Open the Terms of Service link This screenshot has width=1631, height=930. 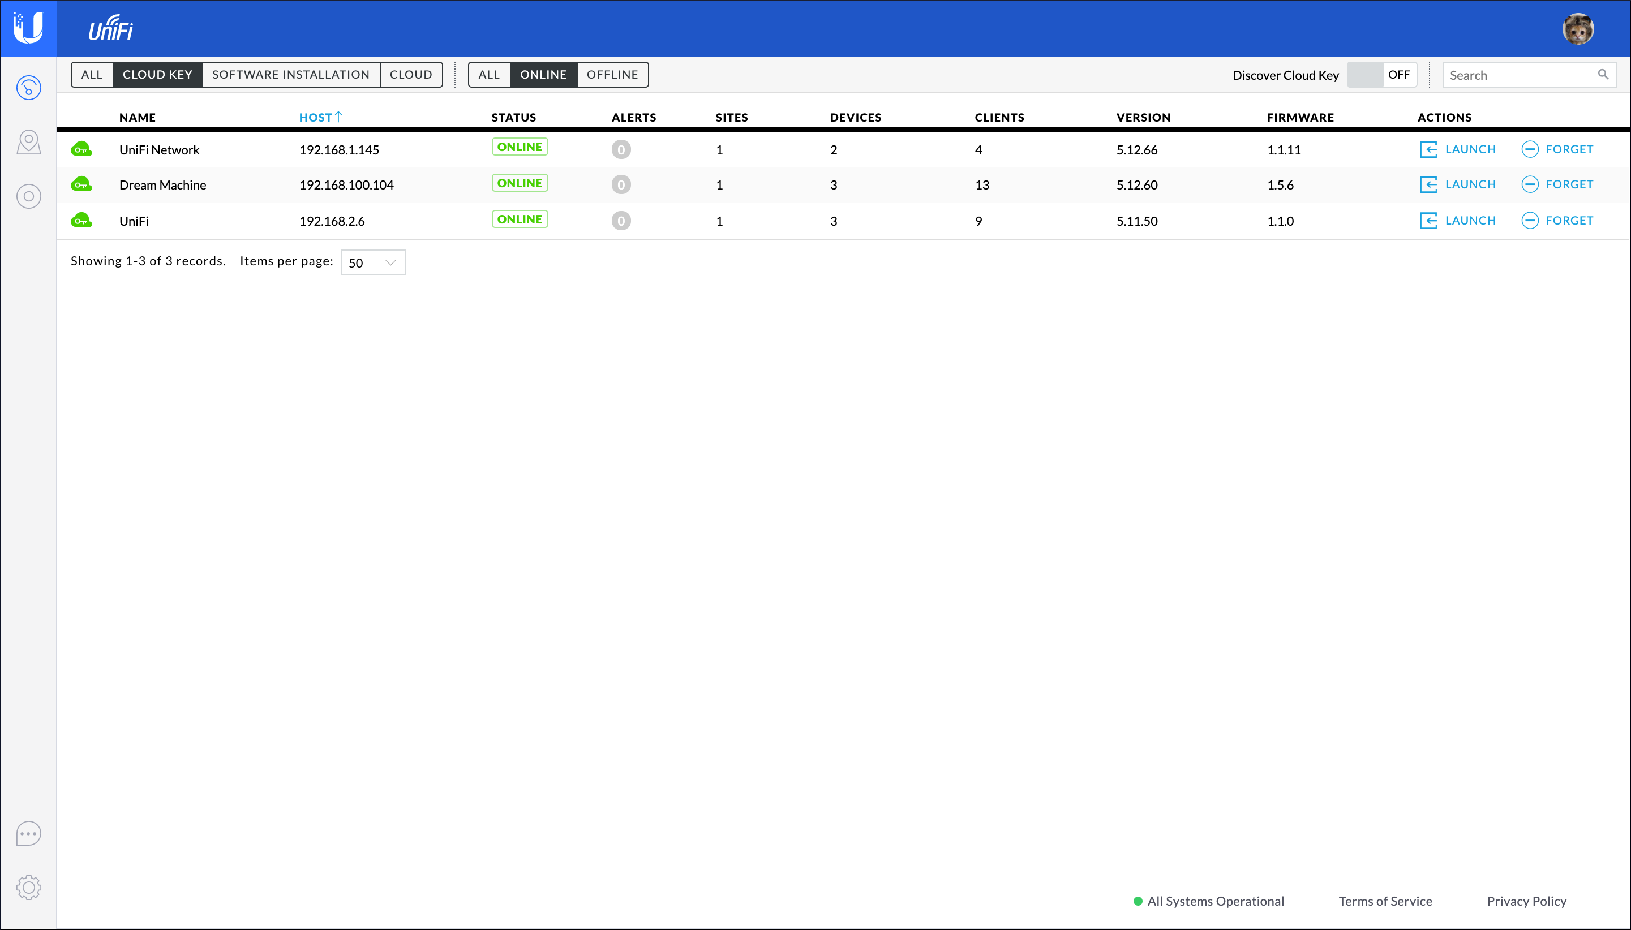pos(1385,901)
